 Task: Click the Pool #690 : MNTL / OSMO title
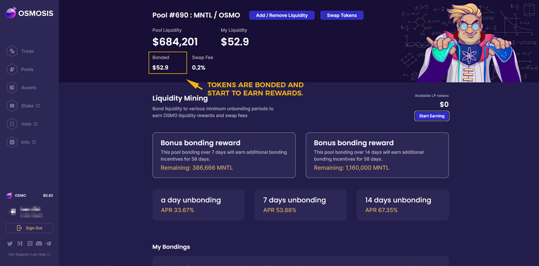(x=196, y=15)
